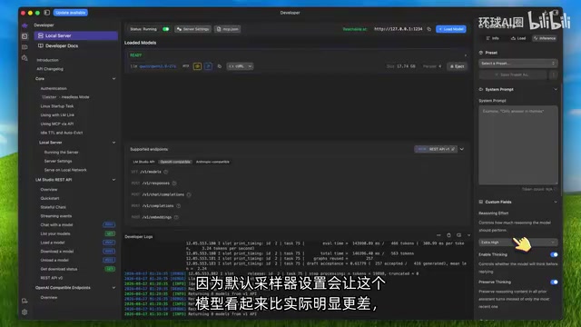581x327 pixels.
Task: Open the Select a Preset dropdown
Action: pyautogui.click(x=518, y=64)
